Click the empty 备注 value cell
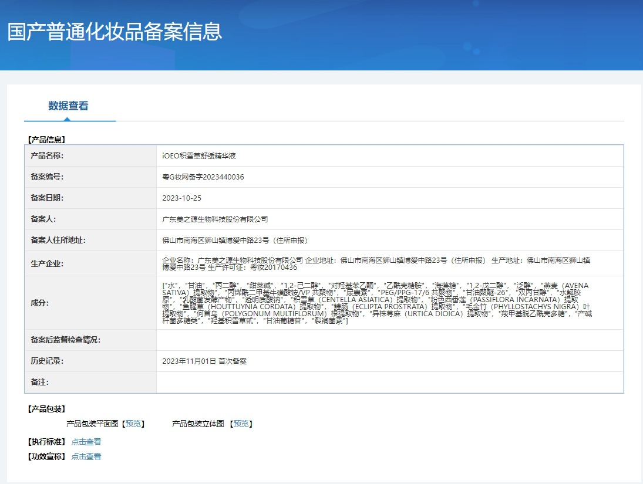 (389, 383)
